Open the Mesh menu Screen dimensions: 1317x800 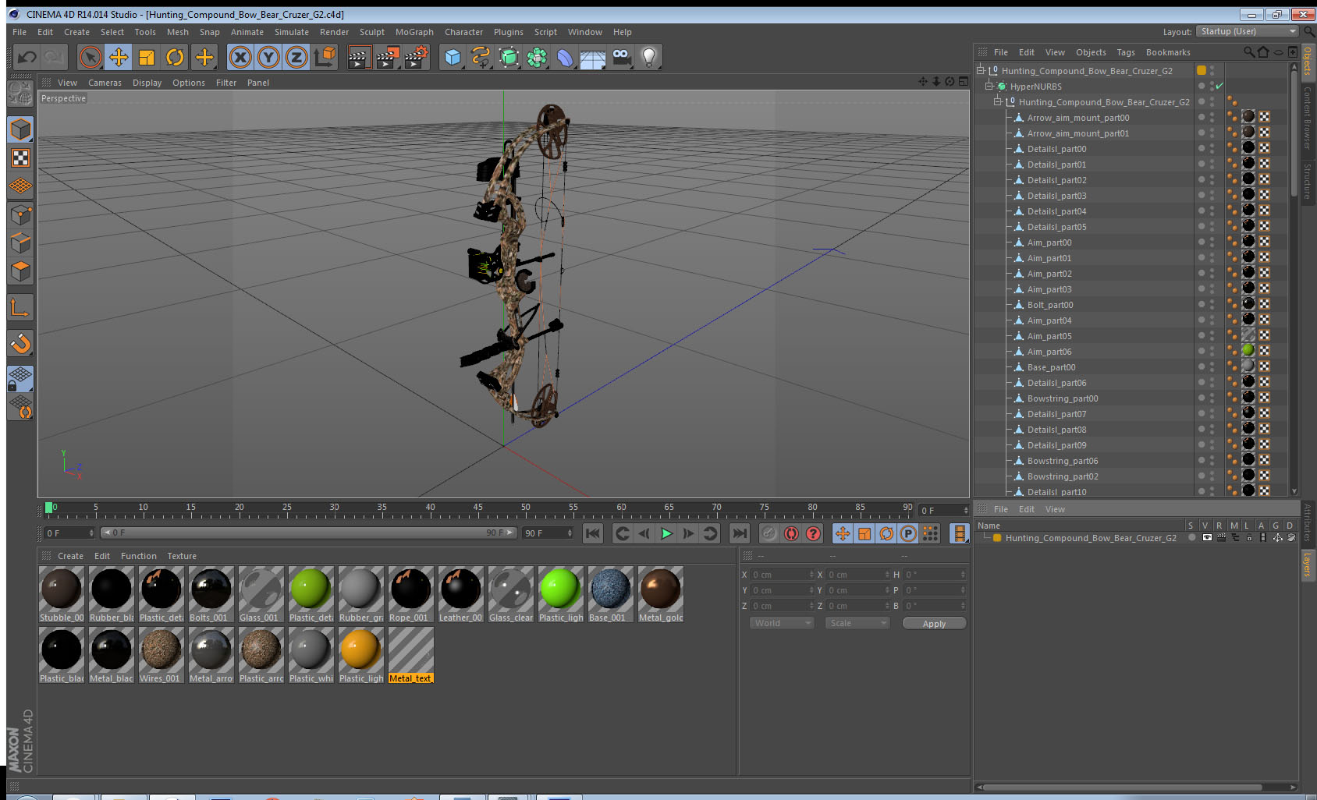(177, 32)
